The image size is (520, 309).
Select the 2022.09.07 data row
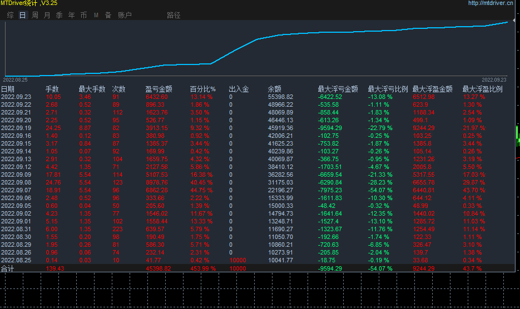(16, 190)
